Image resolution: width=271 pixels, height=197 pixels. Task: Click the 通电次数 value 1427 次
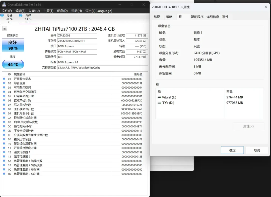[x=137, y=52]
